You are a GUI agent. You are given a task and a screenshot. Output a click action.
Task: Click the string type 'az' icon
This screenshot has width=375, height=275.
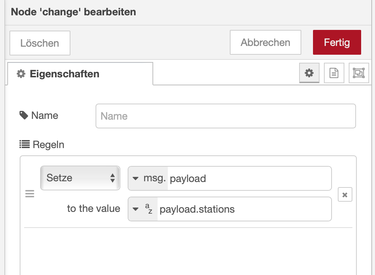[x=149, y=209]
